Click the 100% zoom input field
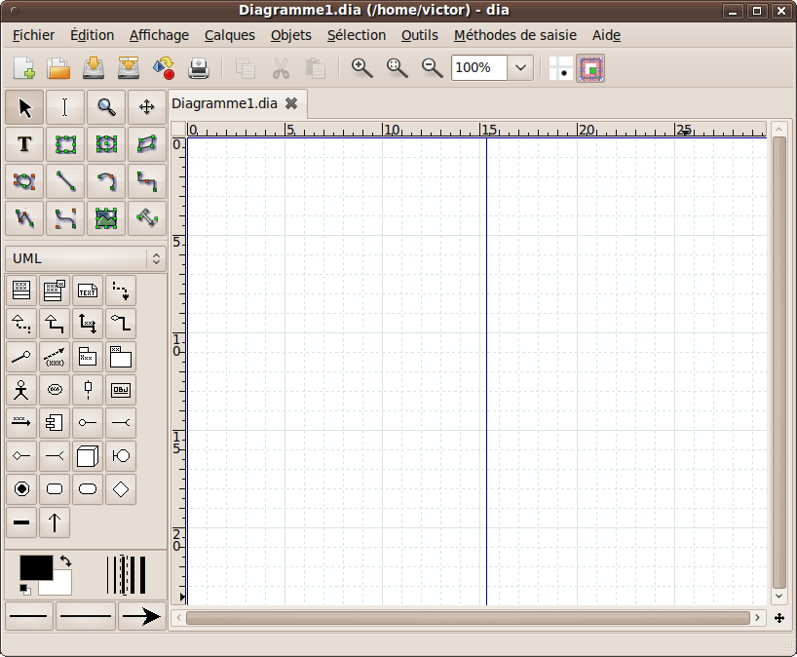Image resolution: width=797 pixels, height=657 pixels. [x=478, y=68]
